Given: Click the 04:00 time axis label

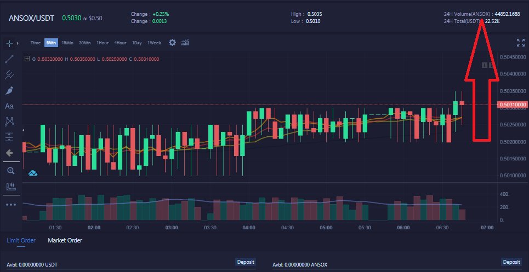Looking at the screenshot, I should (249, 228).
